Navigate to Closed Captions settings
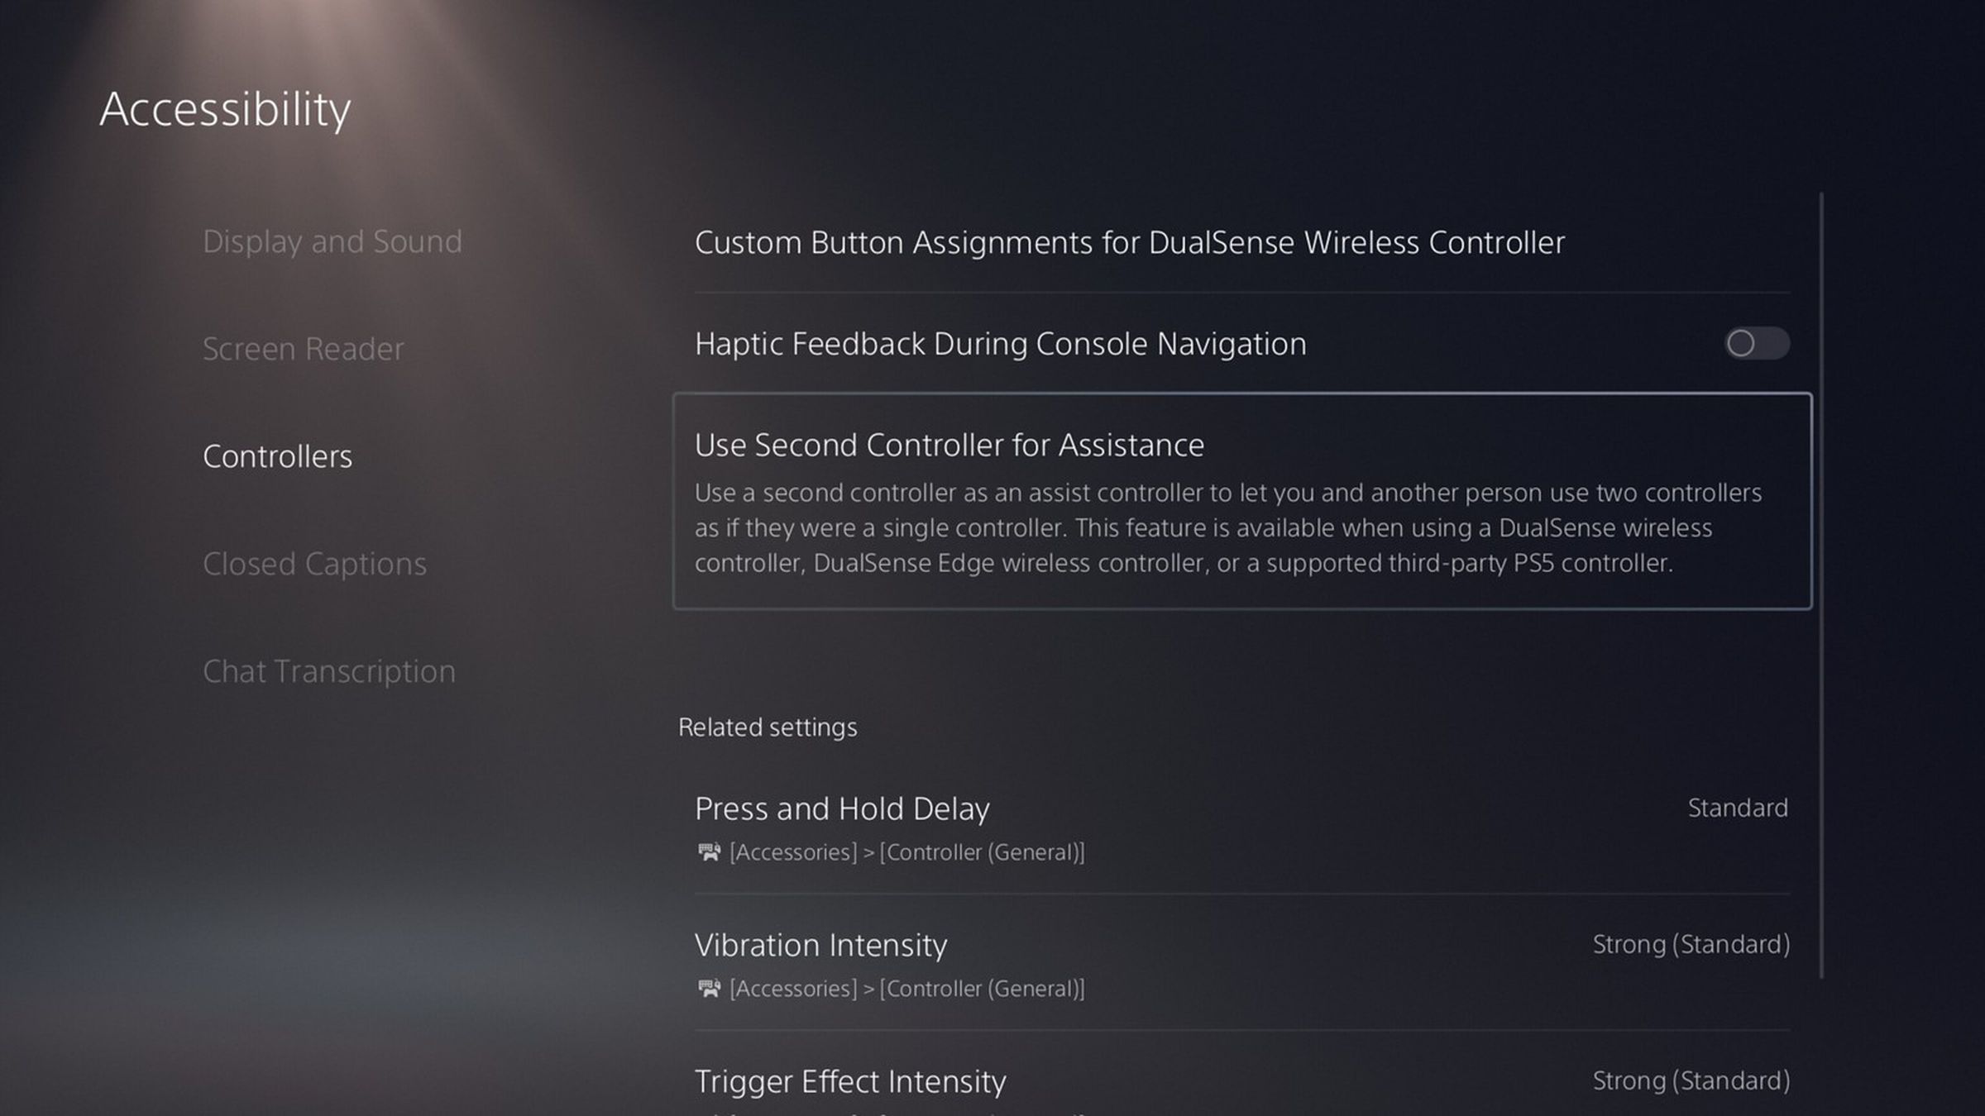The height and width of the screenshot is (1116, 1985). pyautogui.click(x=313, y=561)
